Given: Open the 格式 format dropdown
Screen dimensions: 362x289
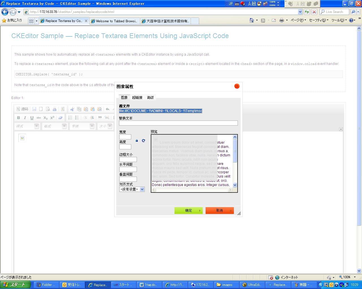Looking at the screenshot, I should point(55,126).
